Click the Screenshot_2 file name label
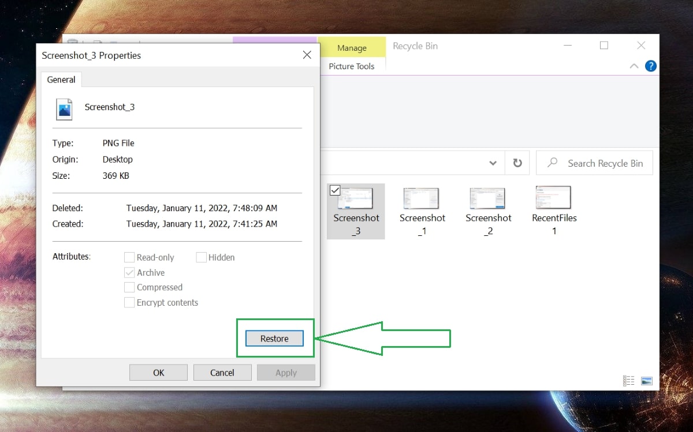Image resolution: width=693 pixels, height=432 pixels. click(x=489, y=224)
